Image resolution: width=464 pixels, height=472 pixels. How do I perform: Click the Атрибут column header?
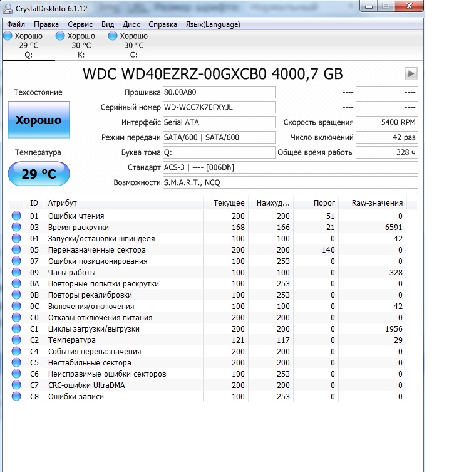(123, 203)
